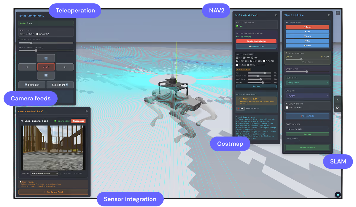Adjust the Global Cost opacity slider
Image resolution: width=356 pixels, height=207 pixels.
click(x=259, y=76)
